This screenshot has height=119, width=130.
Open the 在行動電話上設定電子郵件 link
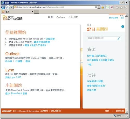[x=100, y=60]
